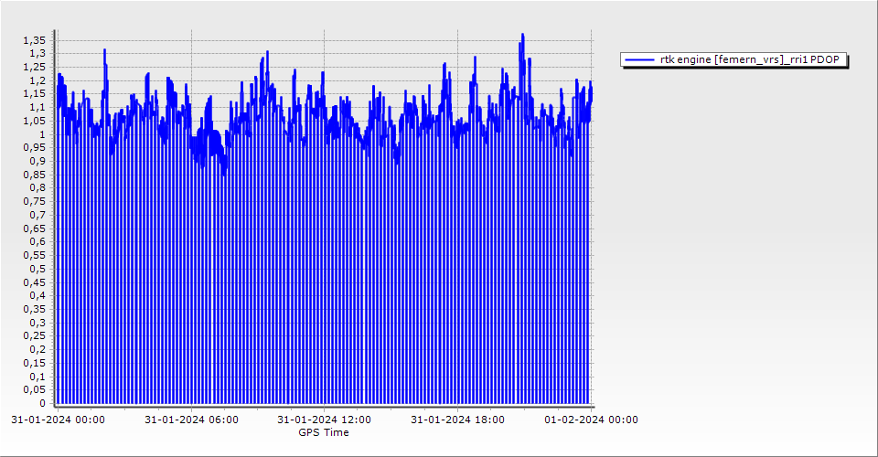The height and width of the screenshot is (457, 878).
Task: Select the 31-01-2024 00:00 time label
Action: tap(58, 420)
